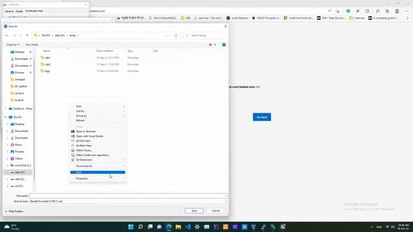Open Settings gear from taskbar
Viewport: 413px width, 232px height.
pos(197,227)
